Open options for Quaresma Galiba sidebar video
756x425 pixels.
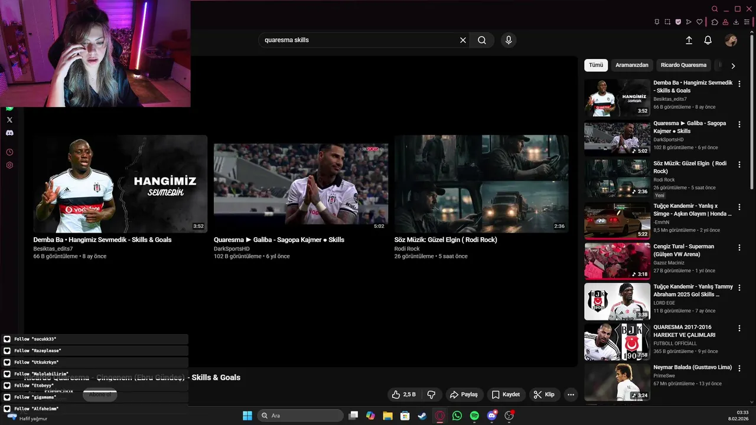pyautogui.click(x=739, y=124)
